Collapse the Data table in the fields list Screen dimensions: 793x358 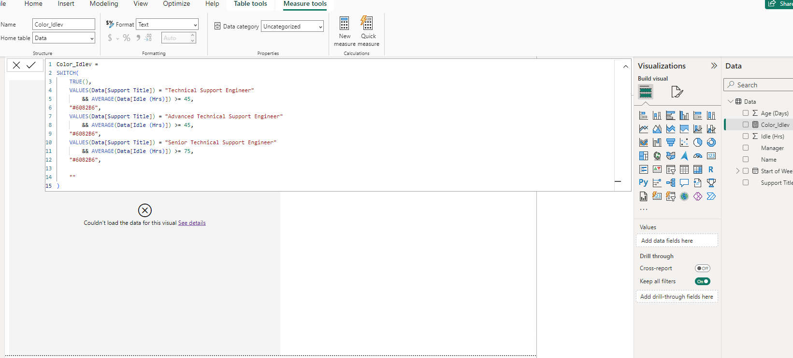[731, 101]
